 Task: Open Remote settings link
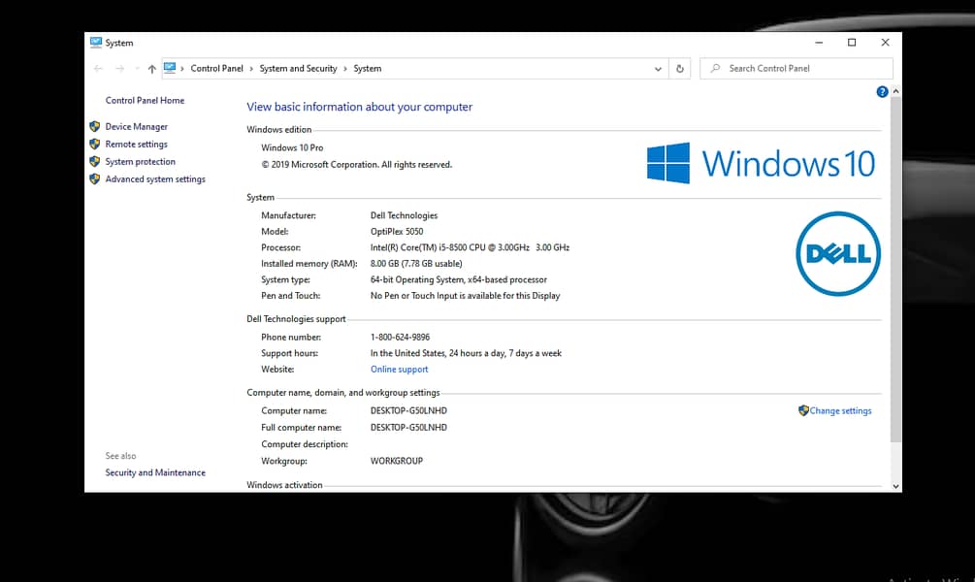[136, 145]
